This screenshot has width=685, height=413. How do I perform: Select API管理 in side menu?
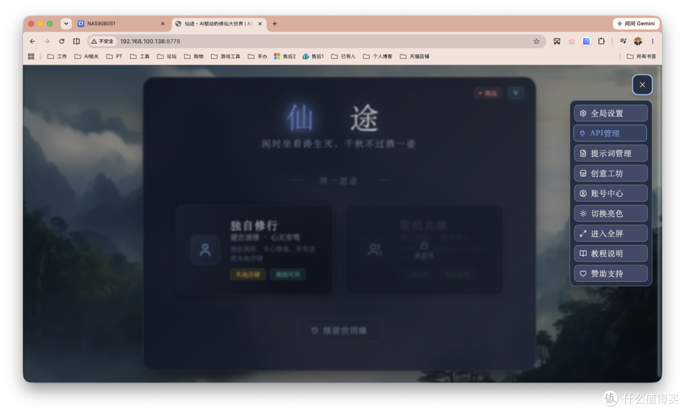(610, 133)
